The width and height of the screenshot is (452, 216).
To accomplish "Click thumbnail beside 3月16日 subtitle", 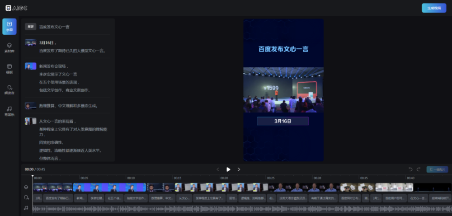I will point(31,42).
